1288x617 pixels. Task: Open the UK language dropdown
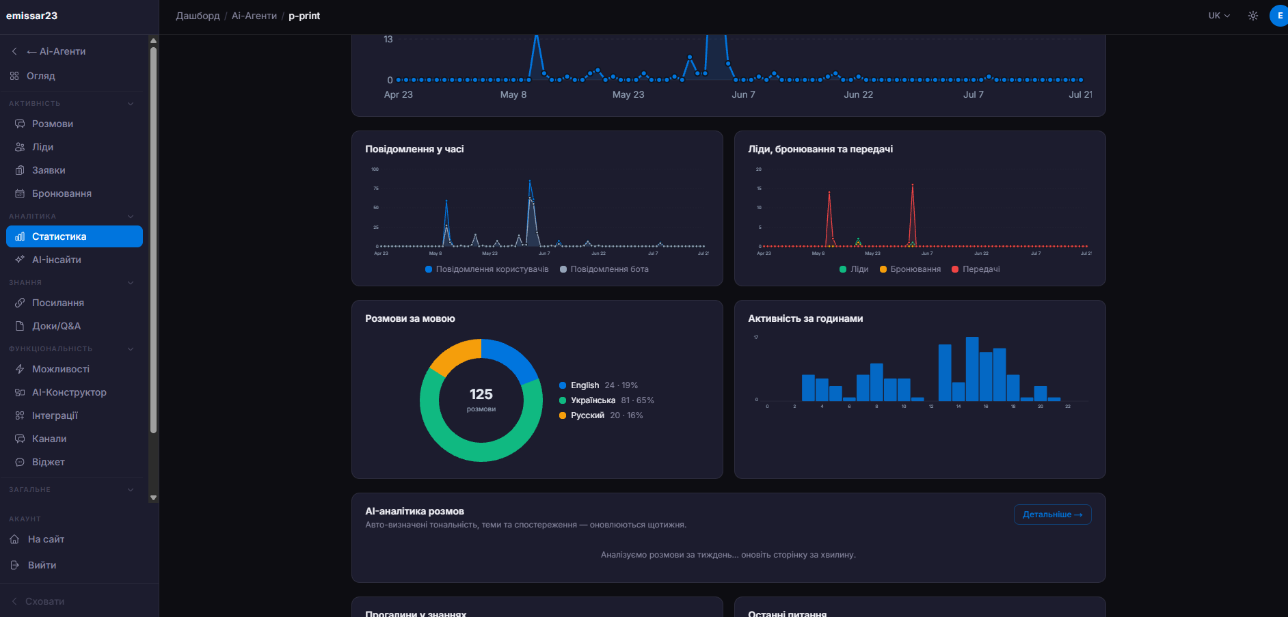[1219, 16]
